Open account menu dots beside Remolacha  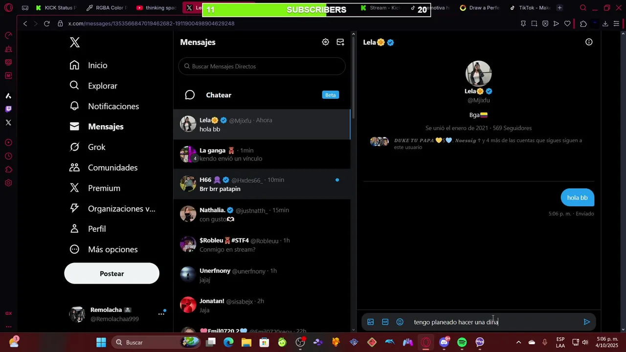(161, 314)
